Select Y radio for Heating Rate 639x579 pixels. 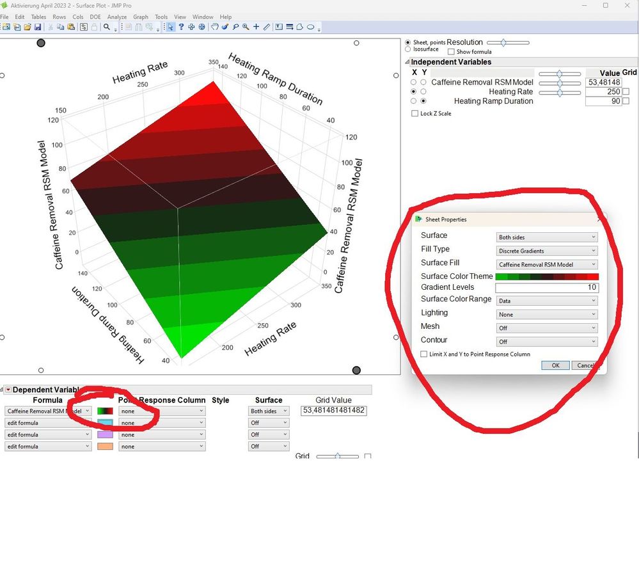(423, 91)
